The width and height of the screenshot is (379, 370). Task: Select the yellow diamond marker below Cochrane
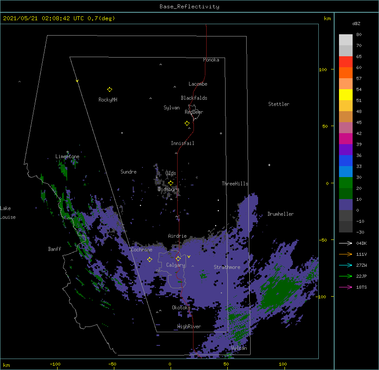[x=149, y=259]
